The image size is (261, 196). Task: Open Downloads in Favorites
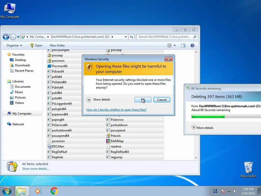coord(20,65)
